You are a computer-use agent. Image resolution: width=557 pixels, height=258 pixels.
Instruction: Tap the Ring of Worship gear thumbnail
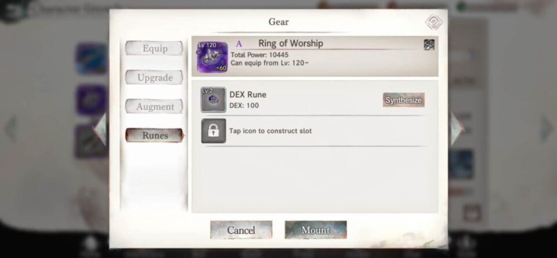click(212, 57)
